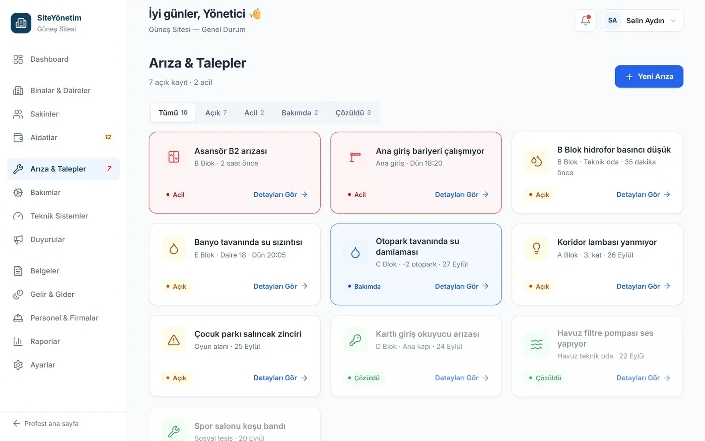The height and width of the screenshot is (441, 705).
Task: Open Teknik Sistemler page
Action: click(63, 216)
